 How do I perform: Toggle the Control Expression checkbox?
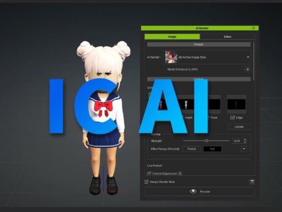coord(149,174)
